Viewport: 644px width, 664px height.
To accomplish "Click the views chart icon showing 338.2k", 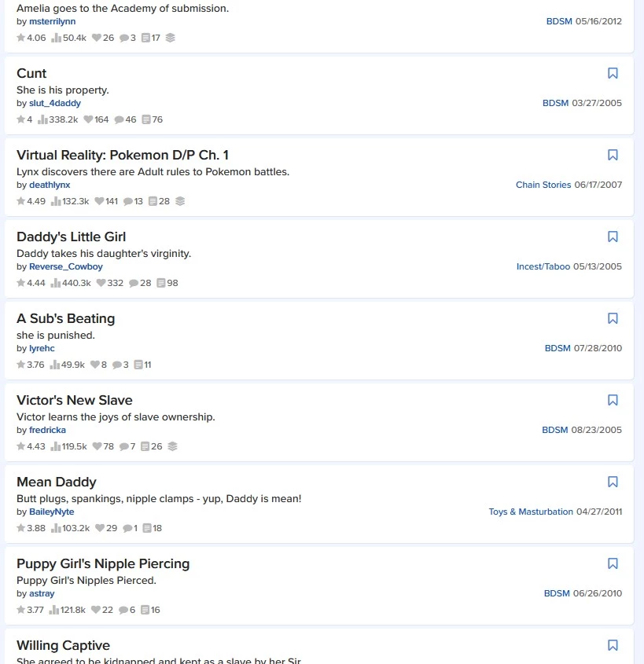I will (42, 119).
